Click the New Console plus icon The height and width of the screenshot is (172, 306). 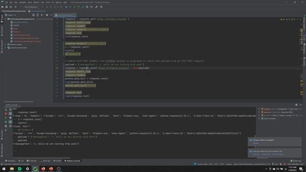(6, 130)
